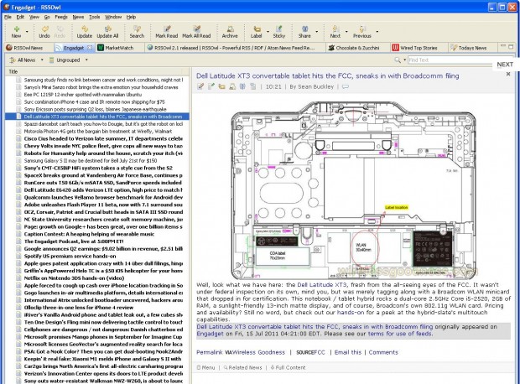
Task: Follow the Wireless Goodness permalink
Action: pos(258,352)
